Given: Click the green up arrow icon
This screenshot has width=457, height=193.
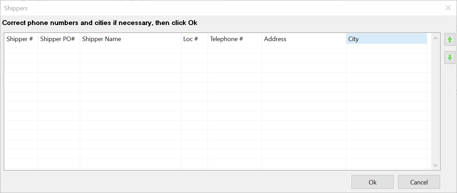Looking at the screenshot, I should click(x=449, y=39).
